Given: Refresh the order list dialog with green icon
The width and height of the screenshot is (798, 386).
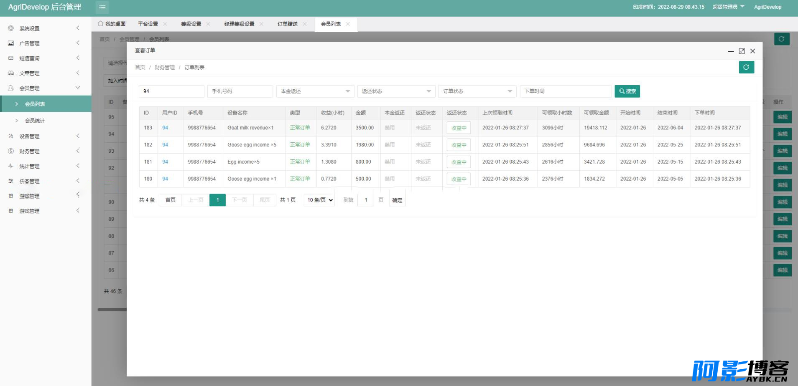Looking at the screenshot, I should point(746,67).
